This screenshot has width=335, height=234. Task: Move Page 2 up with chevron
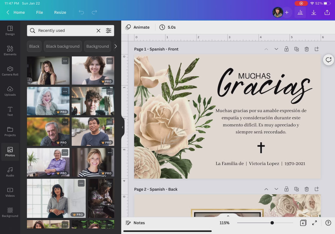click(x=266, y=189)
